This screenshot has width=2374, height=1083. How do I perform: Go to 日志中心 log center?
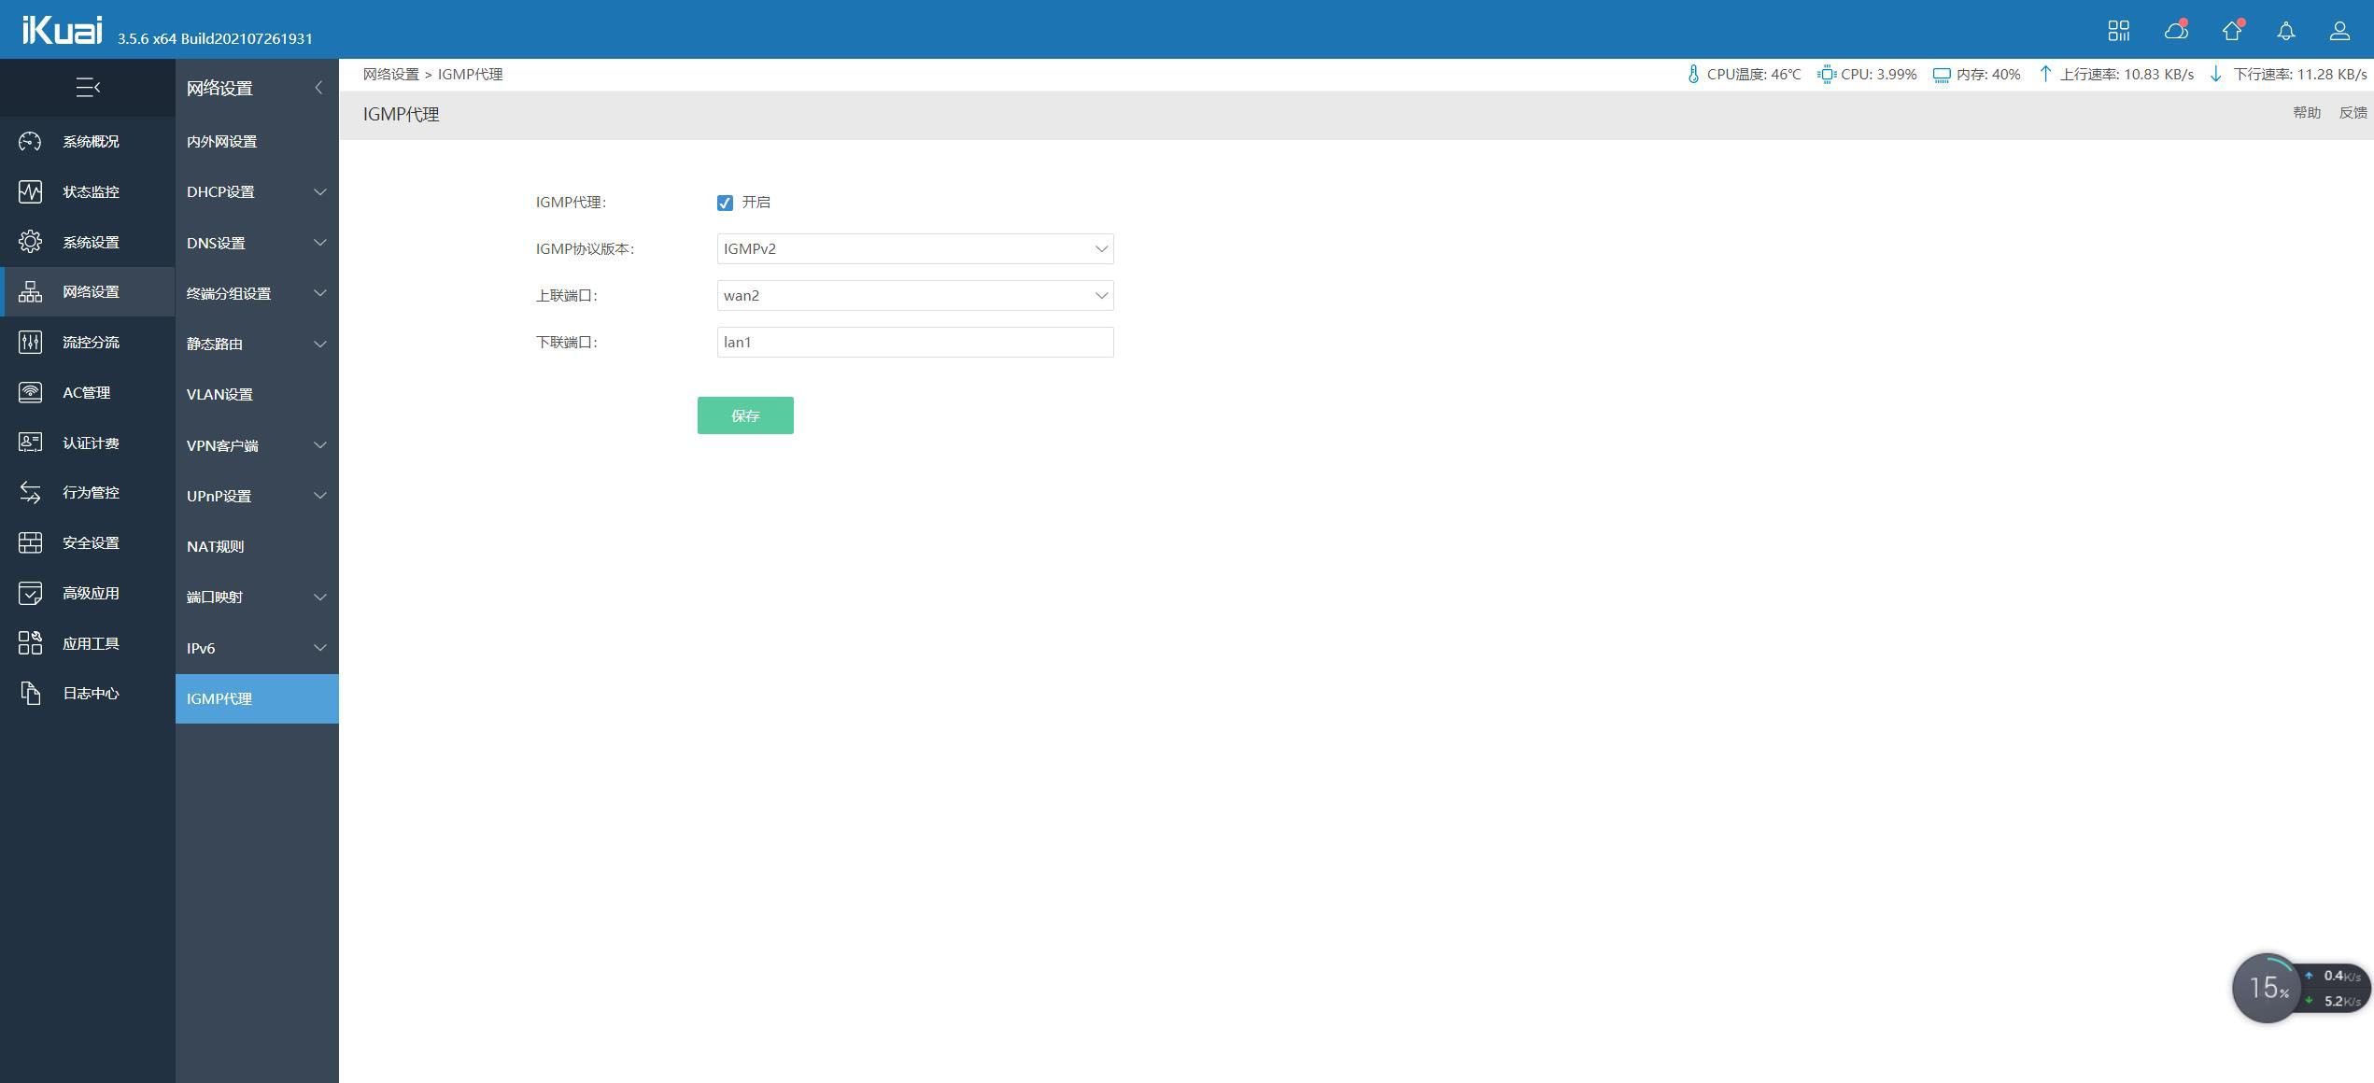coord(90,693)
